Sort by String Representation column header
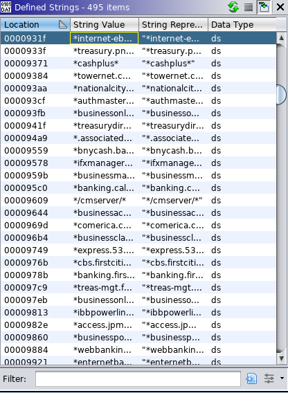 pos(173,25)
